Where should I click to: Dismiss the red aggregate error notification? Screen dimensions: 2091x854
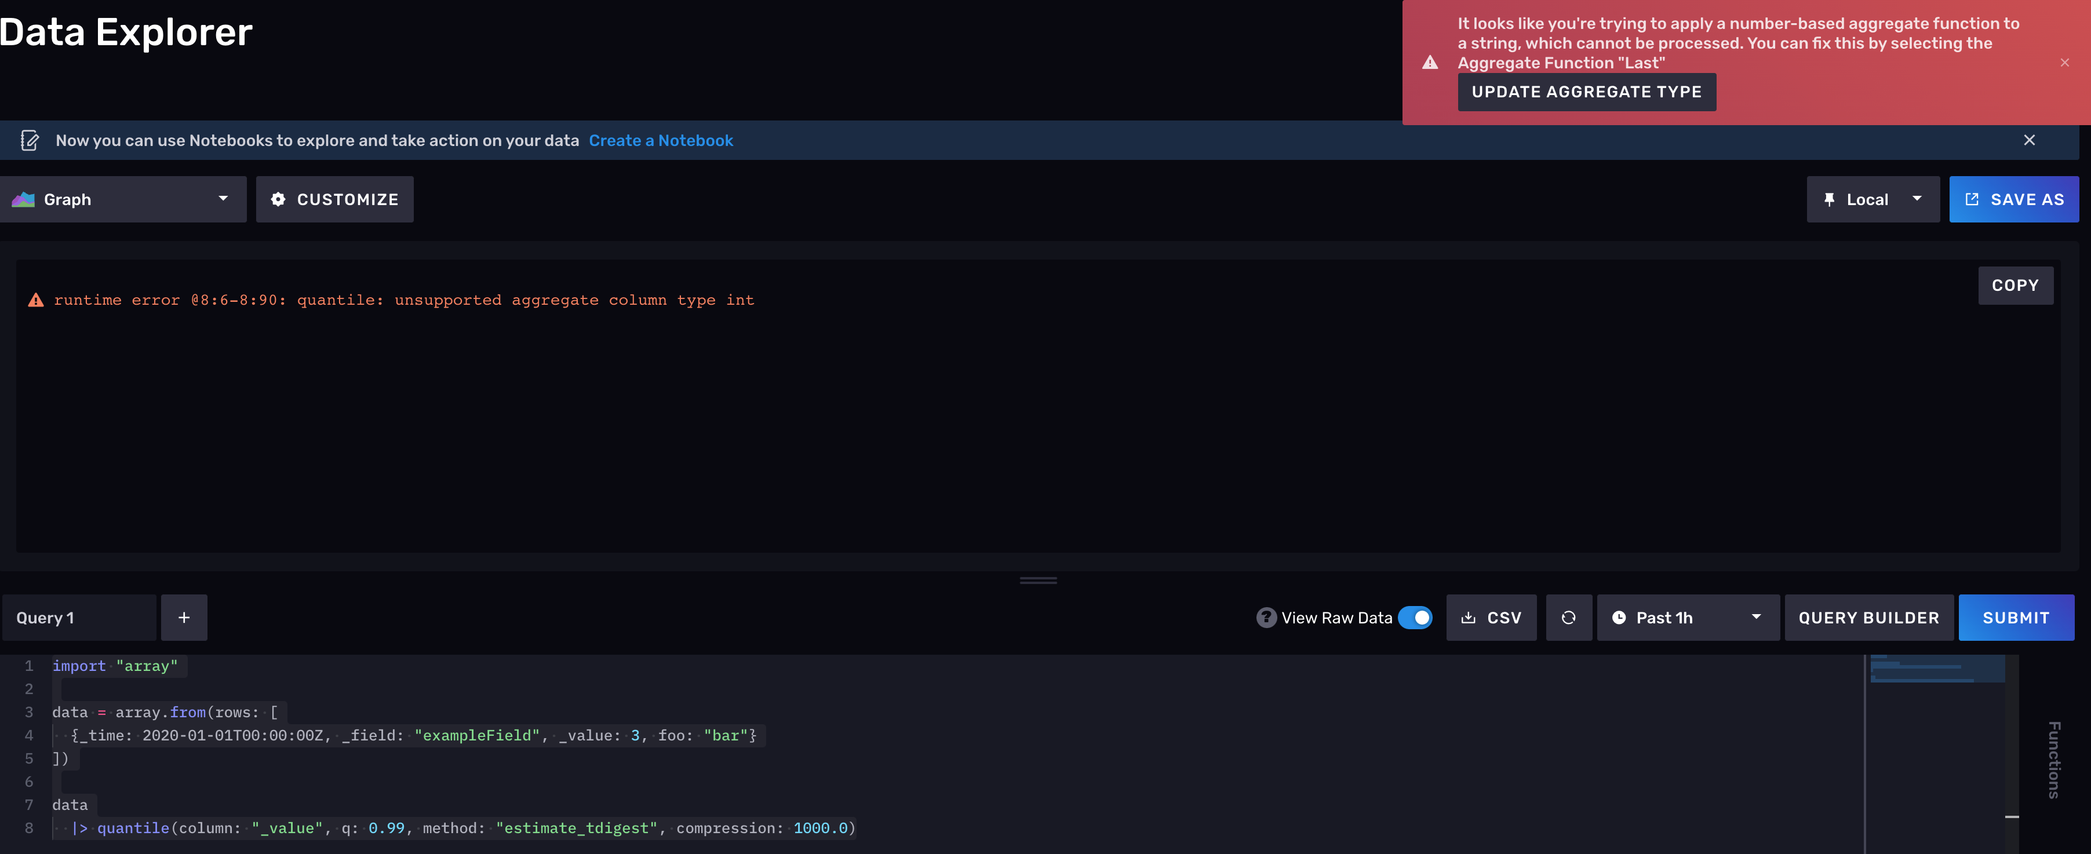coord(2064,63)
